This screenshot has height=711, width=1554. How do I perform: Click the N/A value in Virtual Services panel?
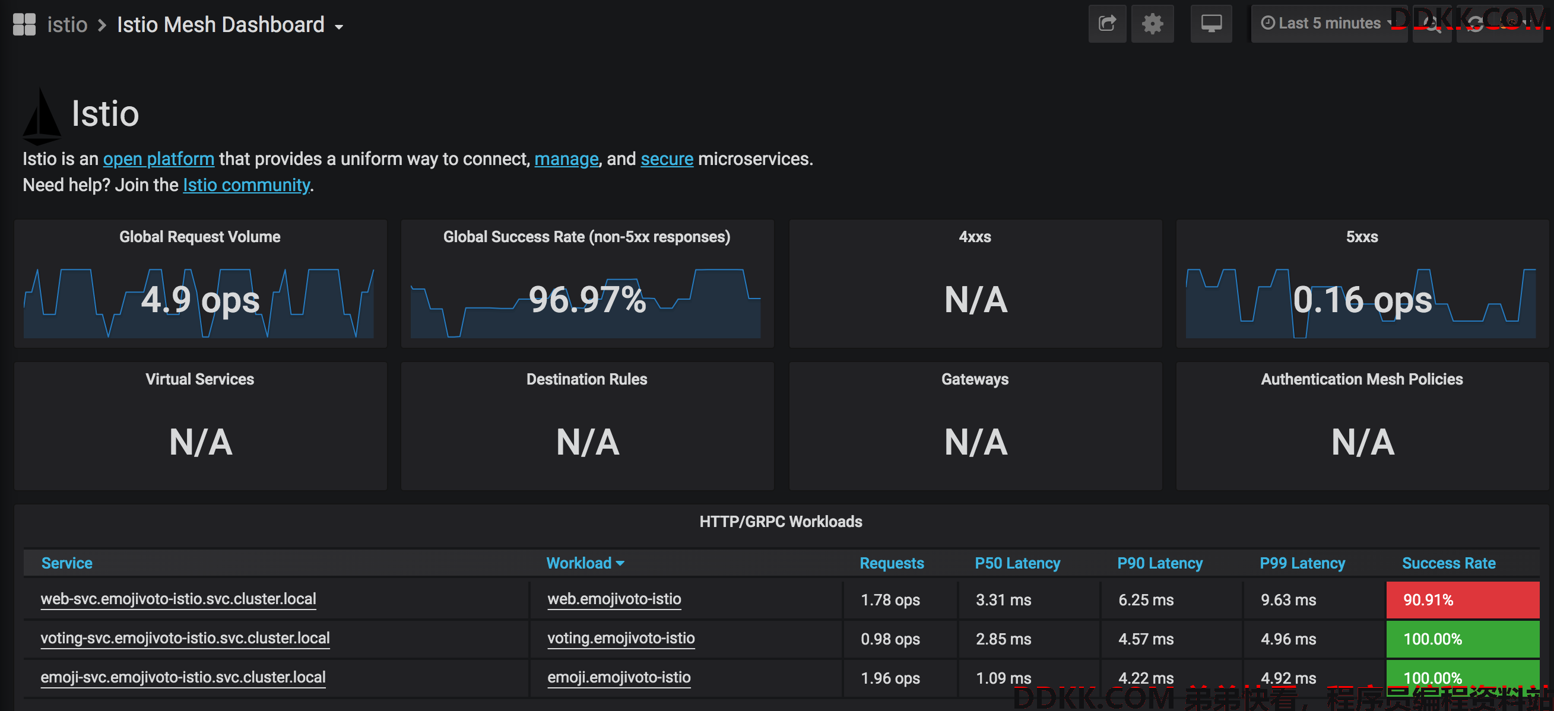[x=200, y=442]
